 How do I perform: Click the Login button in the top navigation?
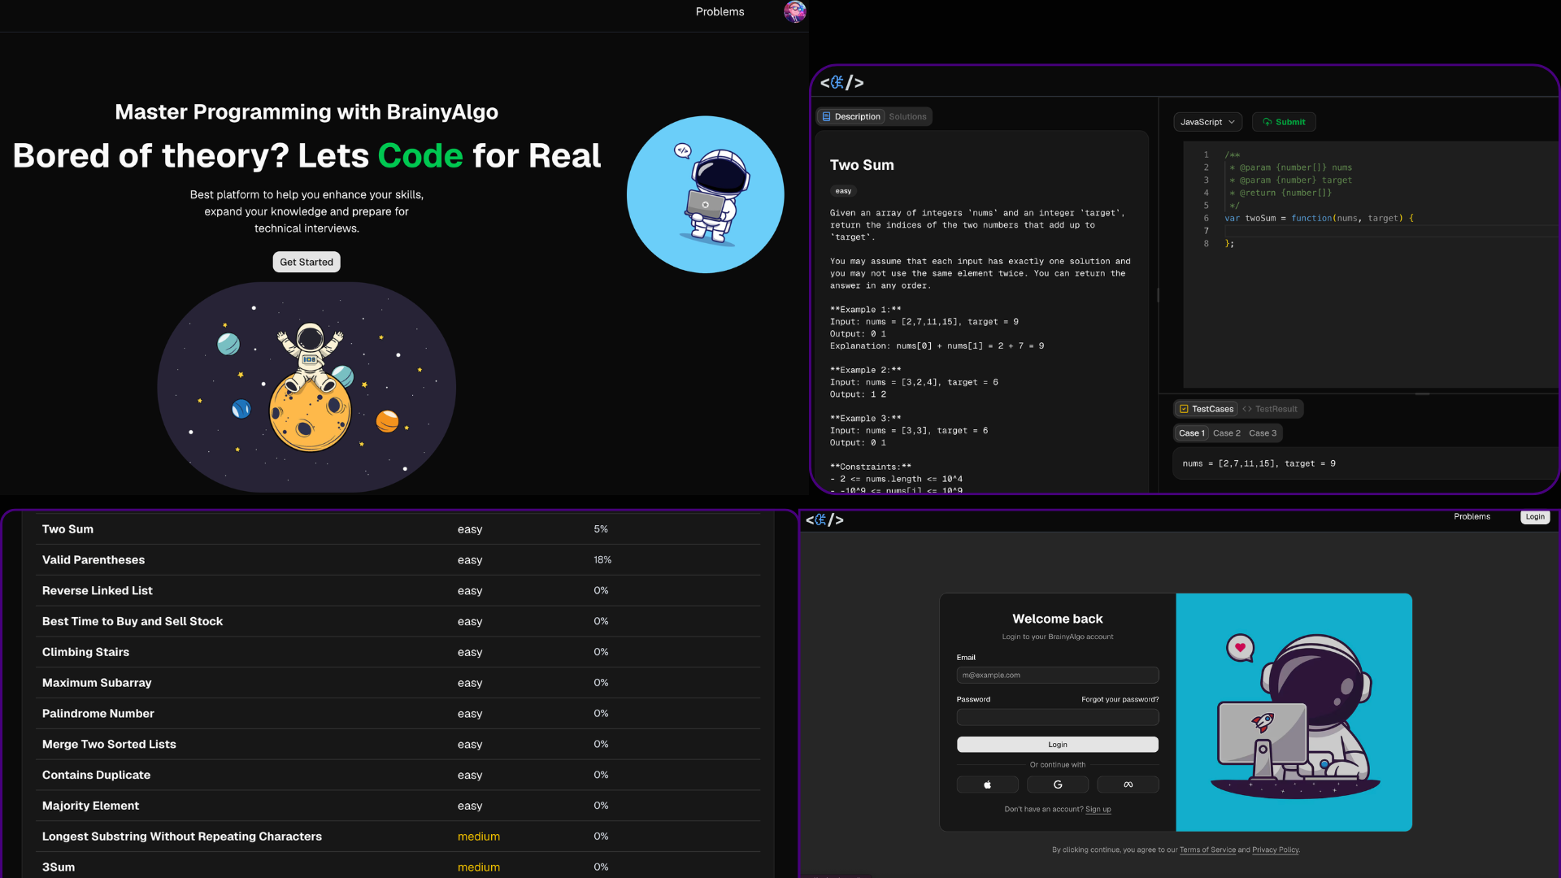(x=1535, y=517)
